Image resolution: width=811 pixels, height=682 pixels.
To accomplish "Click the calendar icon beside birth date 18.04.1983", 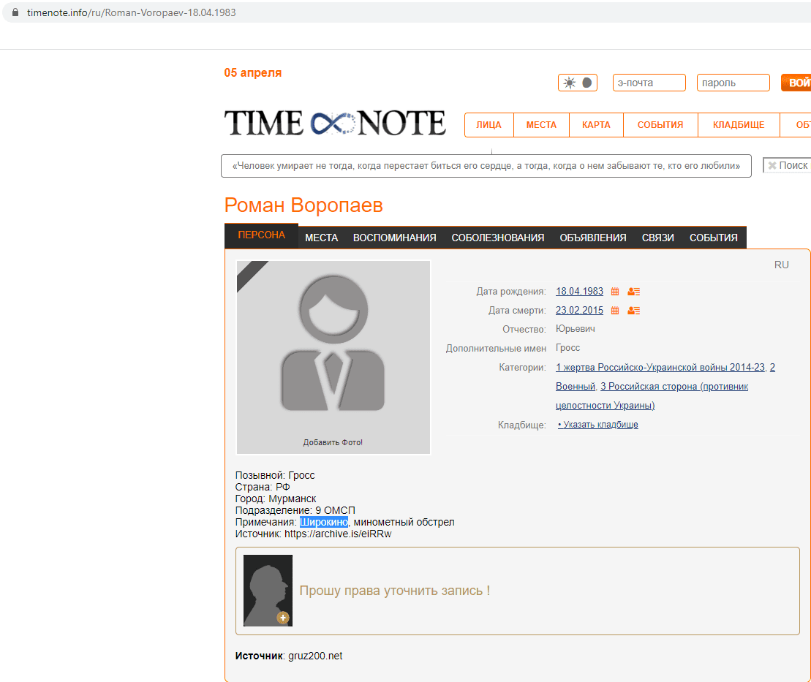I will (615, 292).
